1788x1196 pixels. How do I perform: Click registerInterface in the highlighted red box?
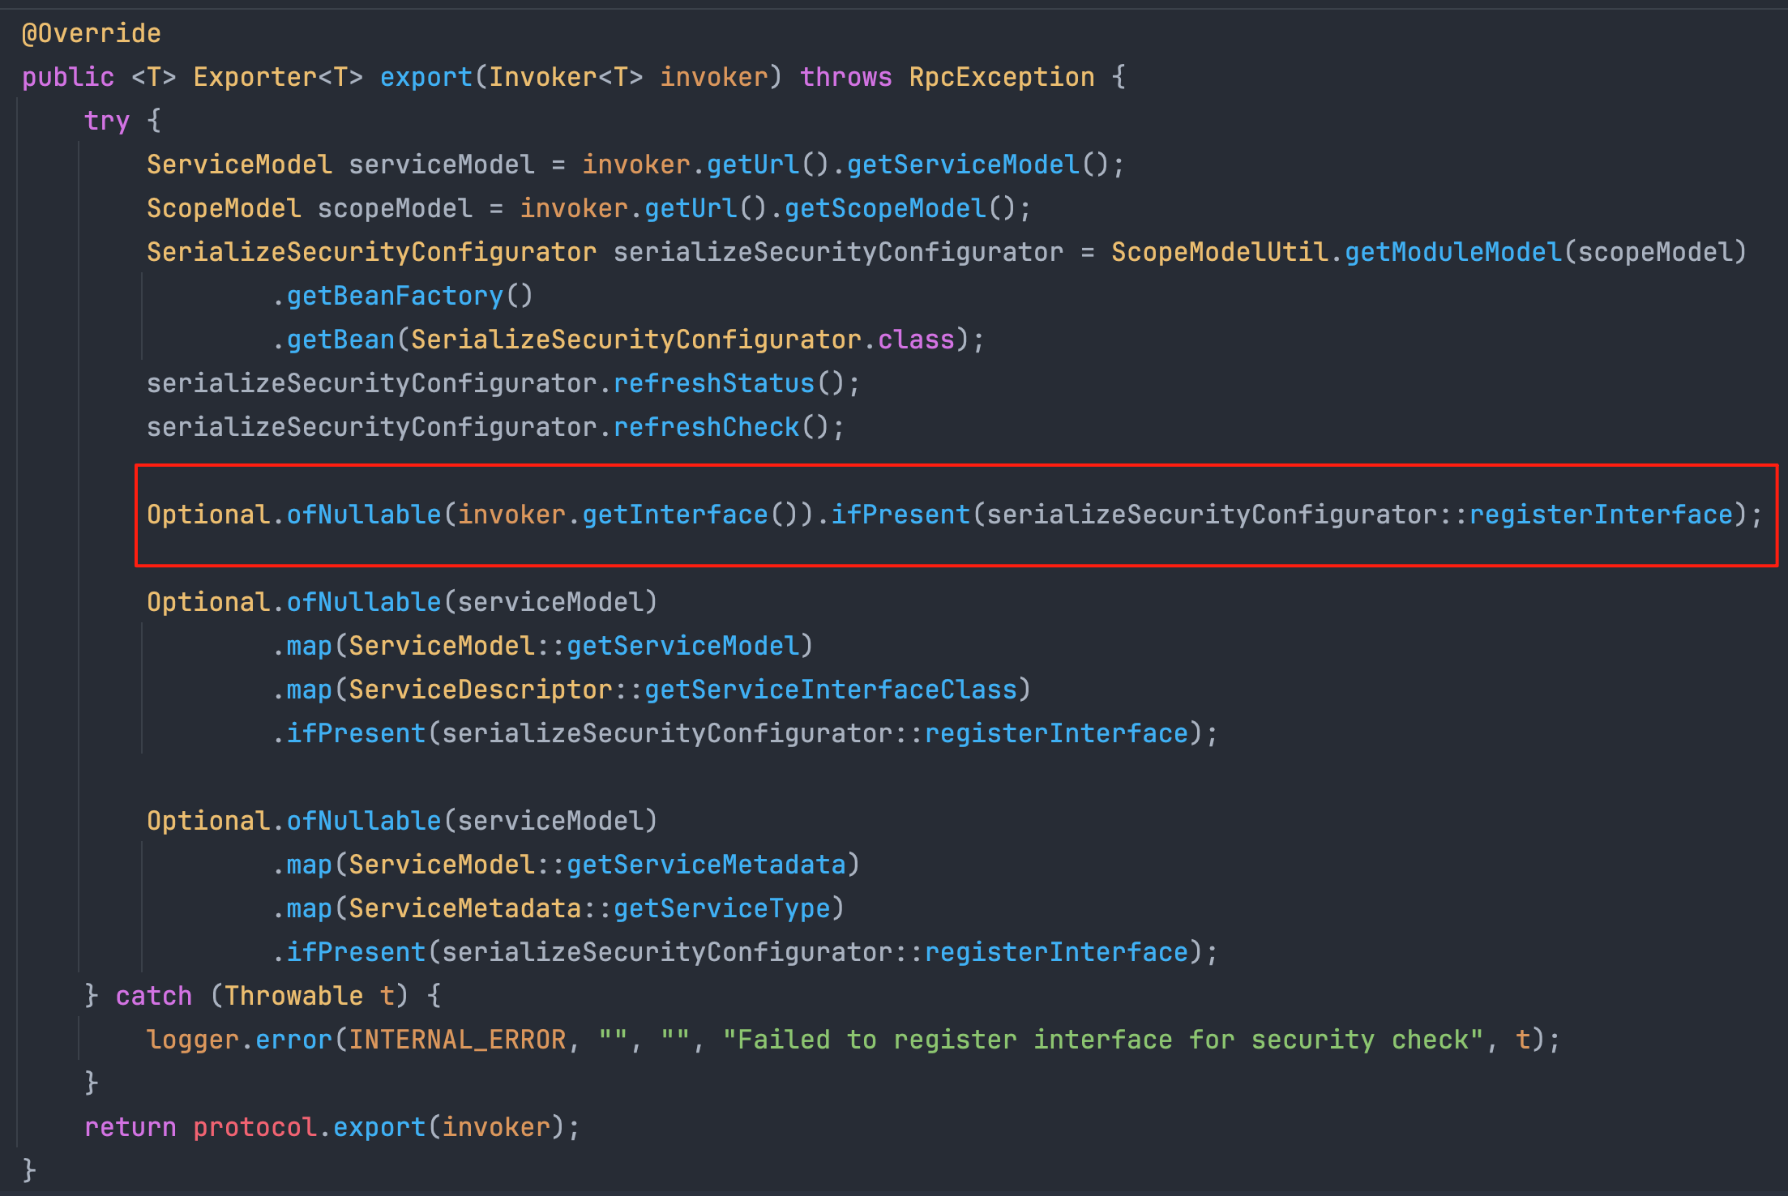[x=1601, y=515]
